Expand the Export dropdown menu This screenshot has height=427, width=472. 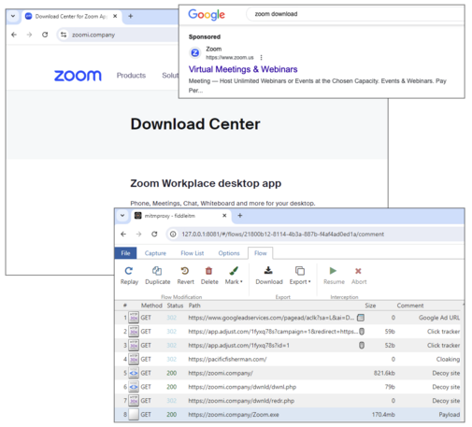pos(300,276)
